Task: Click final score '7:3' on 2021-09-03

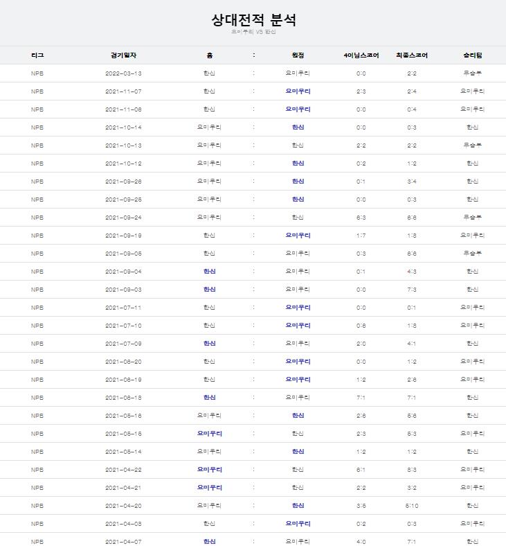Action: click(x=412, y=290)
